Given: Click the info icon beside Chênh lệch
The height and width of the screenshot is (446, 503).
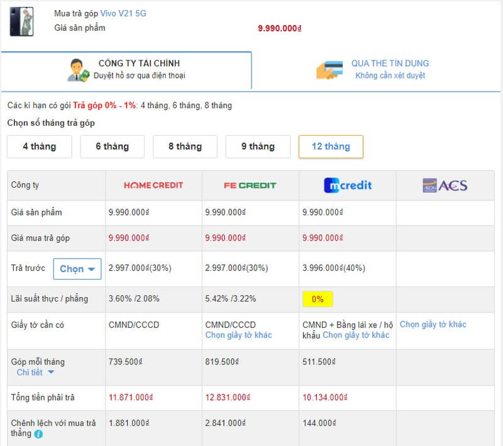Looking at the screenshot, I should tap(38, 434).
